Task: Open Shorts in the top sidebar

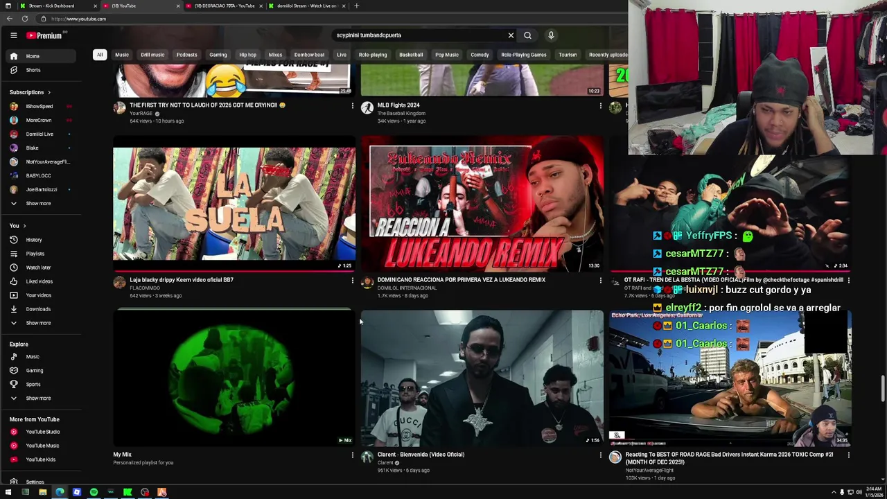Action: point(42,70)
